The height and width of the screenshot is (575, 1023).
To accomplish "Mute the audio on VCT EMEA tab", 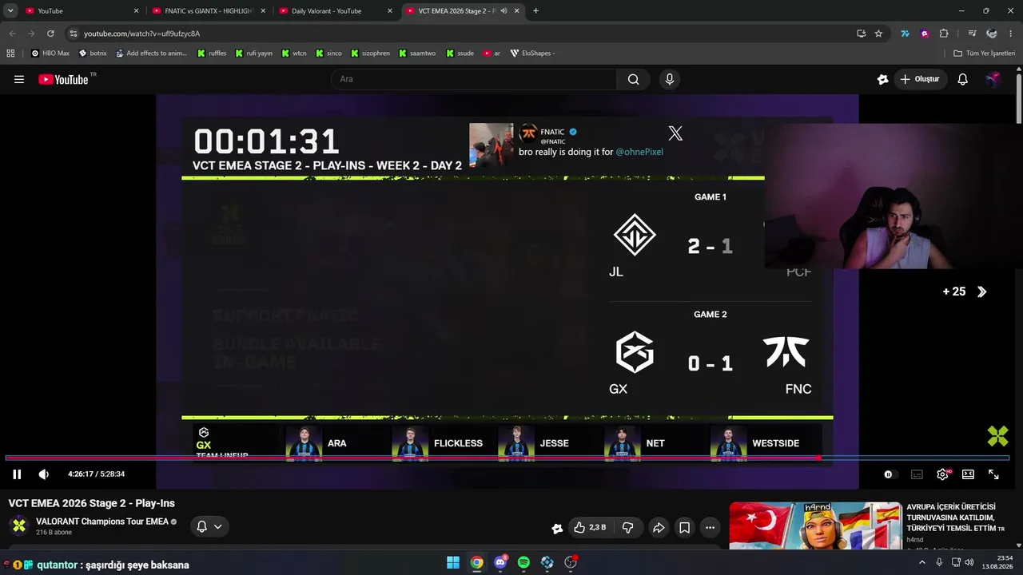I will (x=504, y=11).
